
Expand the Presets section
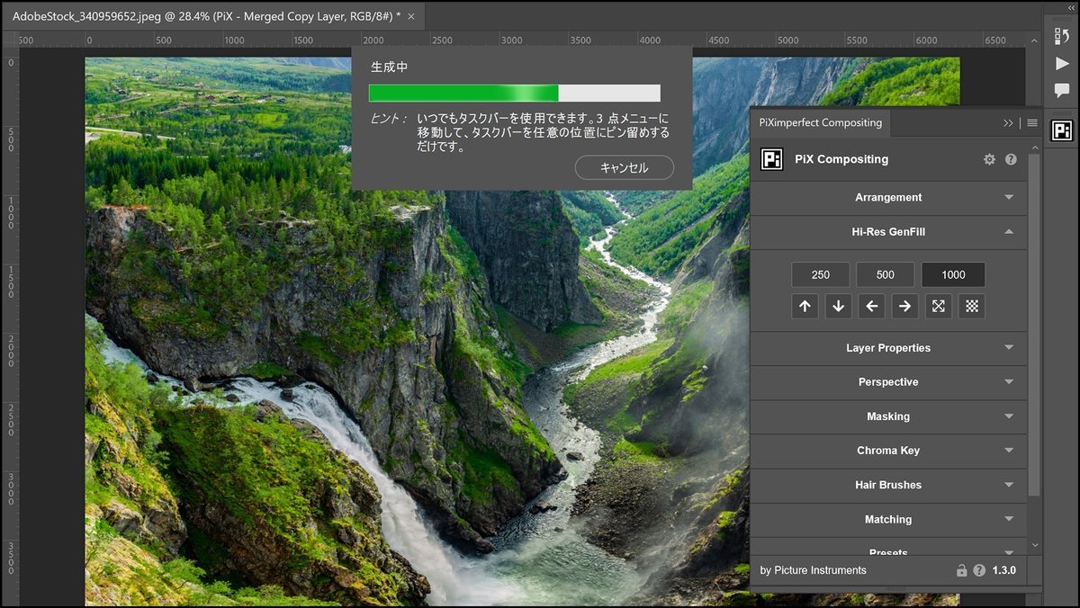(888, 548)
